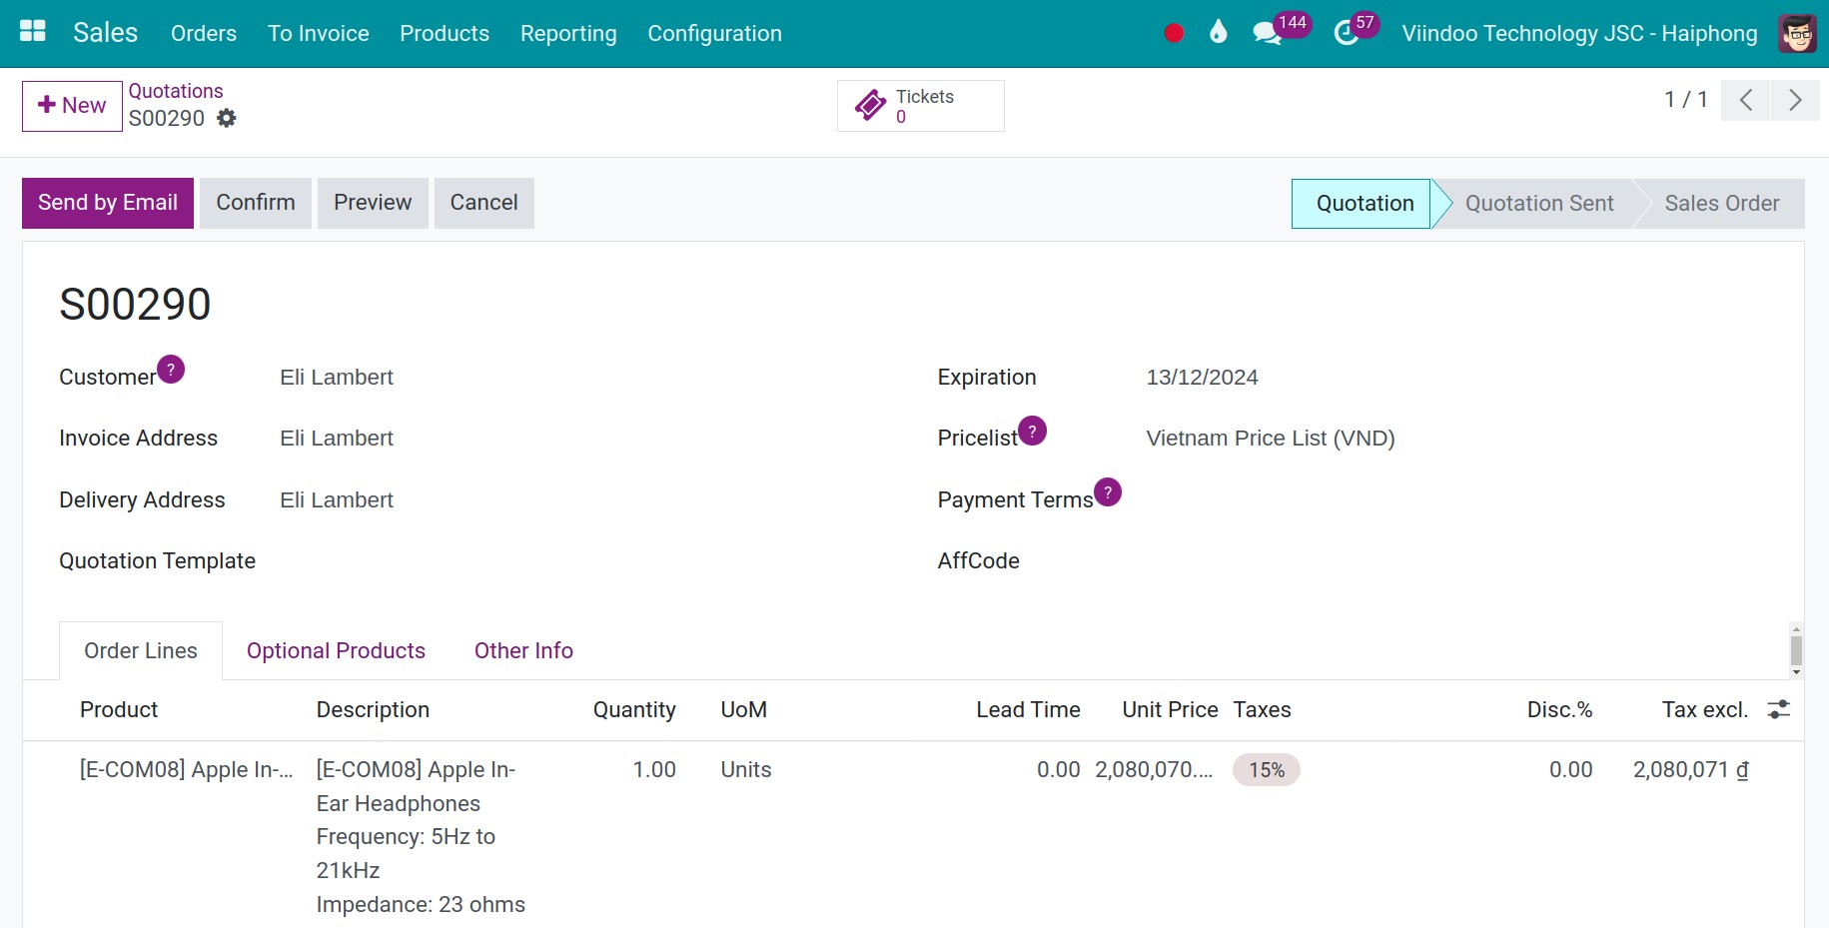Click the Taxes column header

click(x=1262, y=710)
